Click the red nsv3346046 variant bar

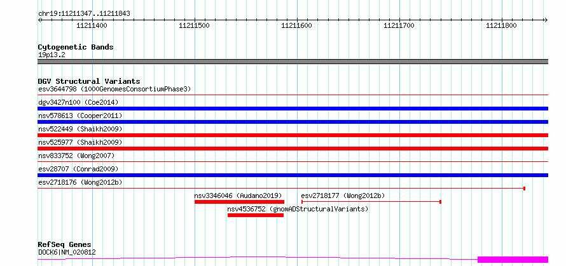[x=239, y=202]
